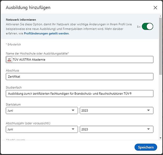Expand Abschlussjahr month dropdown
Image resolution: width=163 pixels, height=155 pixels.
[42, 129]
